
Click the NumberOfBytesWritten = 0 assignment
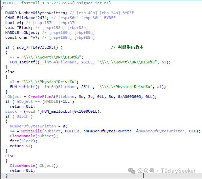[x=38, y=126]
